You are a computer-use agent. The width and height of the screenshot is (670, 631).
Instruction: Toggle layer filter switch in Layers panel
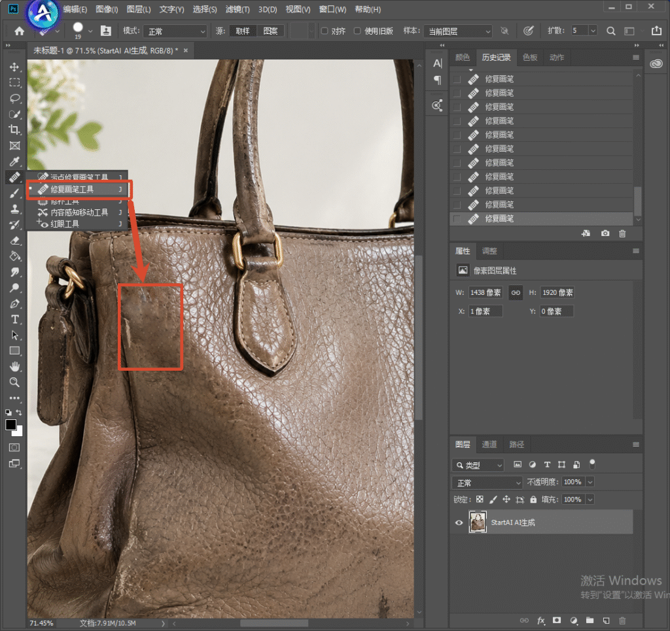tap(591, 464)
